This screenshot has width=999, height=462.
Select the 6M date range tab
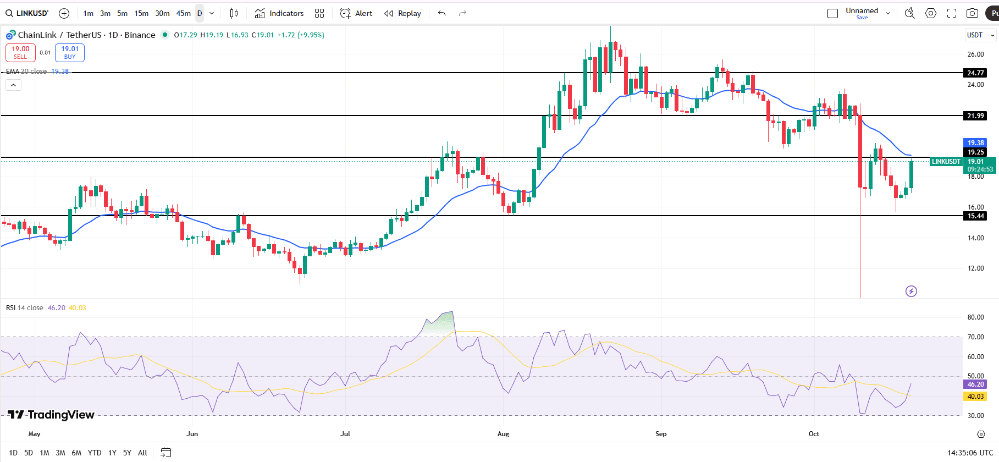(76, 453)
